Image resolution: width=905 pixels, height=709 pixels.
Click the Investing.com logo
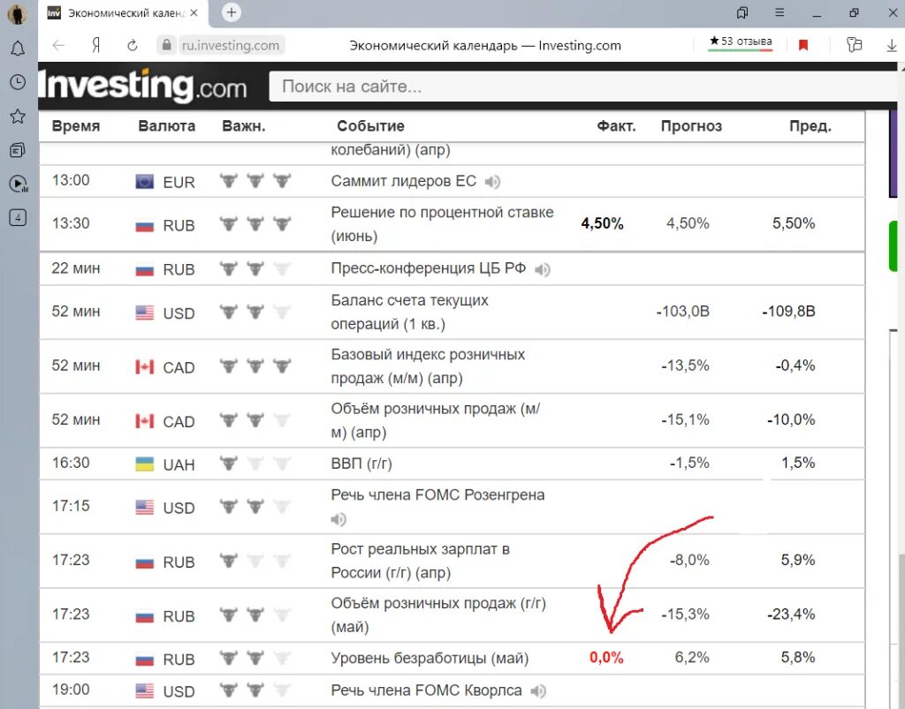146,86
